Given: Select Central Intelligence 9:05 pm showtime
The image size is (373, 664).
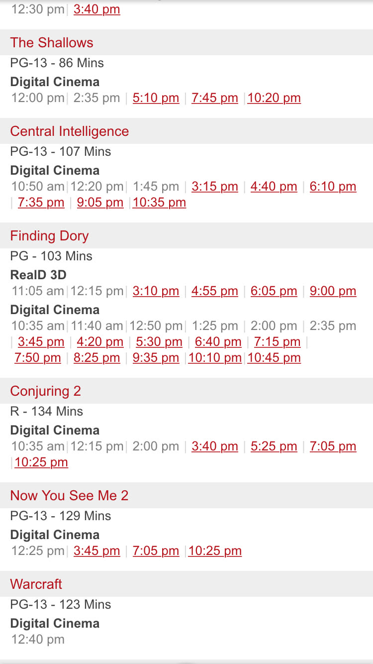Looking at the screenshot, I should tap(100, 203).
